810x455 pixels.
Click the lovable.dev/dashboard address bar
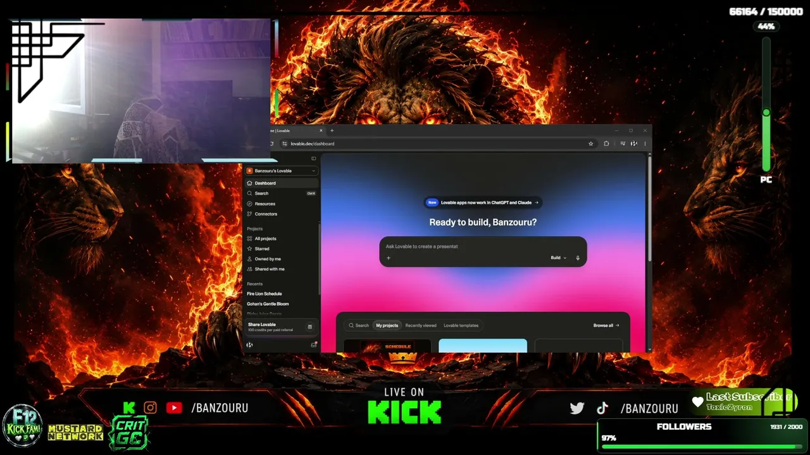pos(437,143)
